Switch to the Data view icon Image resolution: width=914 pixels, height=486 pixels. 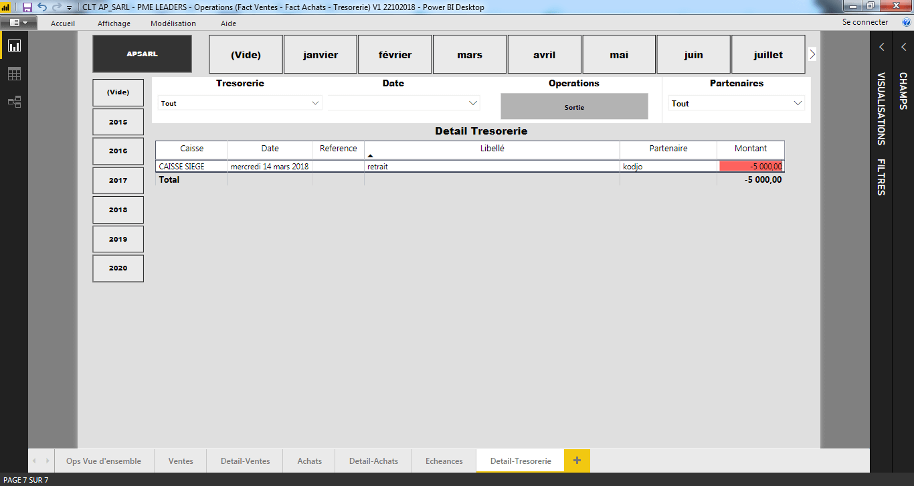point(14,74)
